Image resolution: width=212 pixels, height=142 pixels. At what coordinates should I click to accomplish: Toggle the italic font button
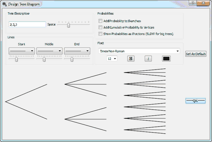click(148, 59)
